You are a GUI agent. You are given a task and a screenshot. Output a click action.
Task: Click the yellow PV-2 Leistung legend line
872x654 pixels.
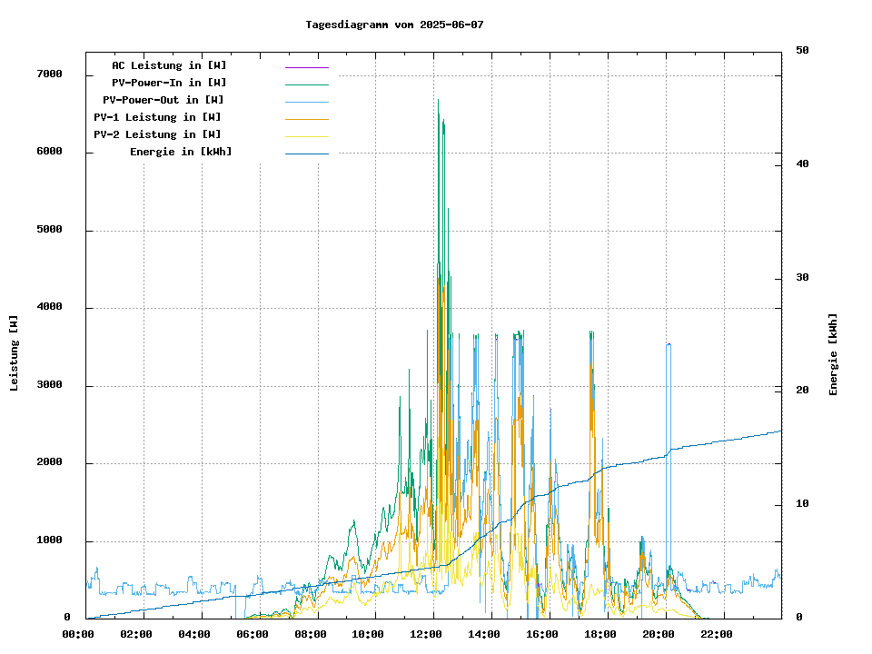[x=306, y=136]
